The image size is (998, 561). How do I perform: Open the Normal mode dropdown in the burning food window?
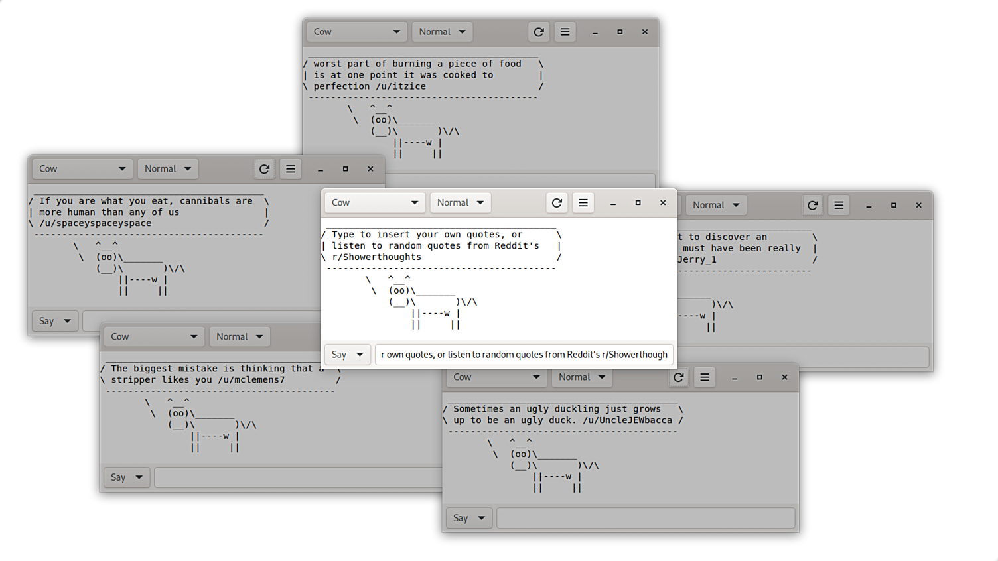click(442, 31)
